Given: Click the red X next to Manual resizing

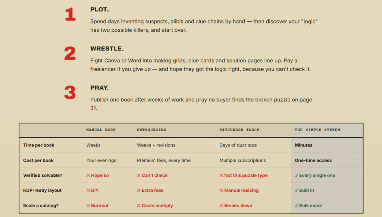Looking at the screenshot, I should pos(221,191).
